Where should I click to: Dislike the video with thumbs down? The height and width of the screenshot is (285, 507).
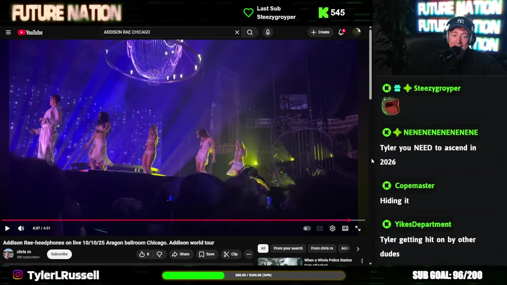click(159, 254)
